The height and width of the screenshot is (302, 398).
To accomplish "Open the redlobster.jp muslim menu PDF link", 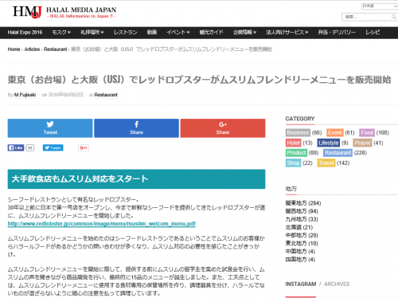I will coord(102,224).
